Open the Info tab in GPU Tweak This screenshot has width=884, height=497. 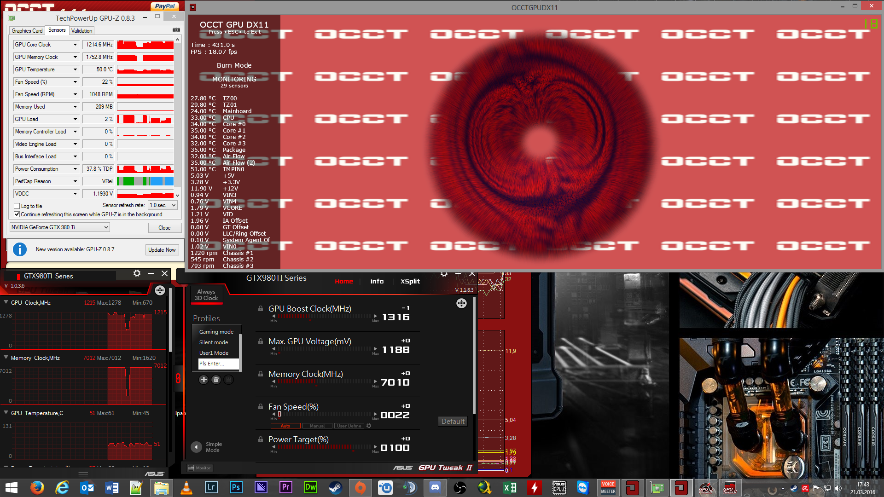377,282
